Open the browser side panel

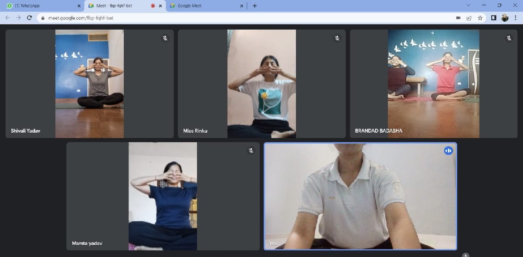[494, 18]
